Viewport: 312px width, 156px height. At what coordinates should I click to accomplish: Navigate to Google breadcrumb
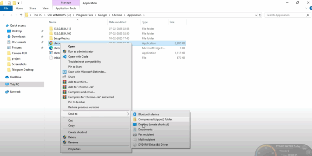pyautogui.click(x=102, y=15)
